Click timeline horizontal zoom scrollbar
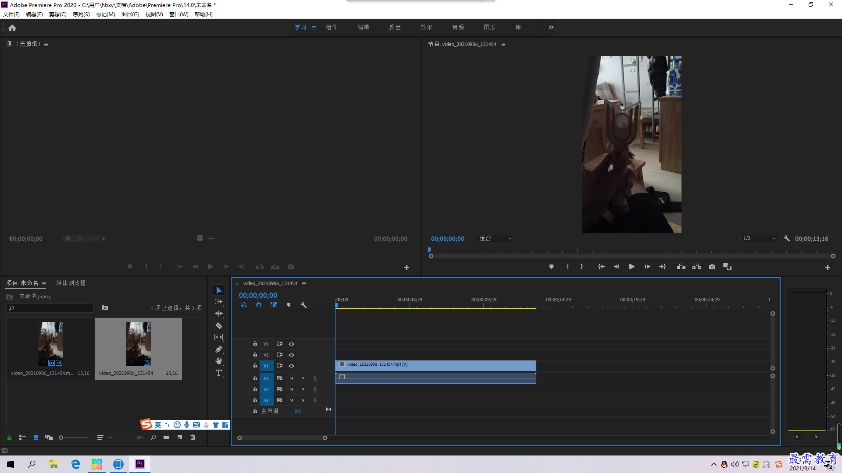842x473 pixels. coord(282,438)
